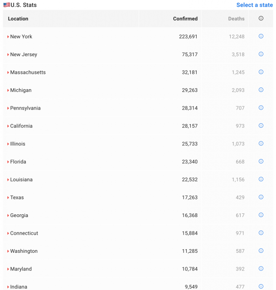Click the info icon in New York row
The image size is (276, 290).
[261, 36]
